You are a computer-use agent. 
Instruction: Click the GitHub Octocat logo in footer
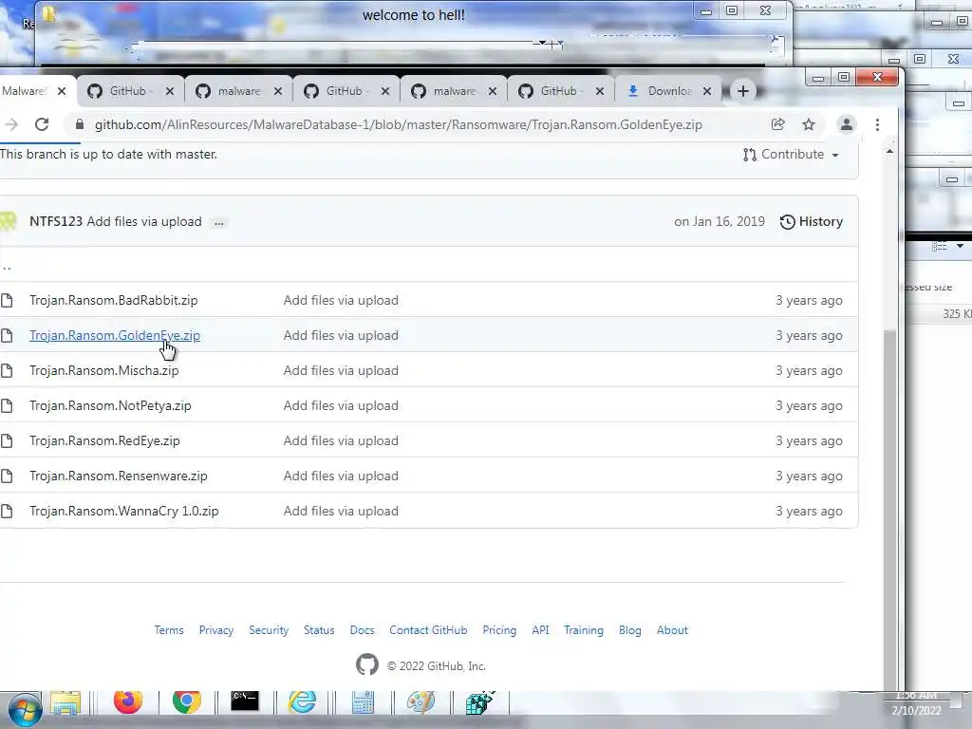coord(367,665)
